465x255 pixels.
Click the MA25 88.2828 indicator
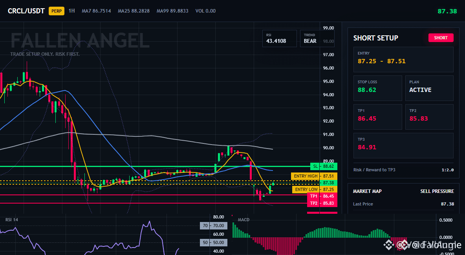click(134, 11)
